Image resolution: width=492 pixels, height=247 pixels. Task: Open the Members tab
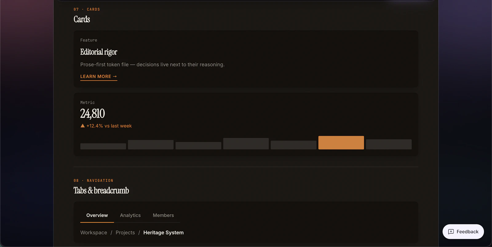[163, 215]
